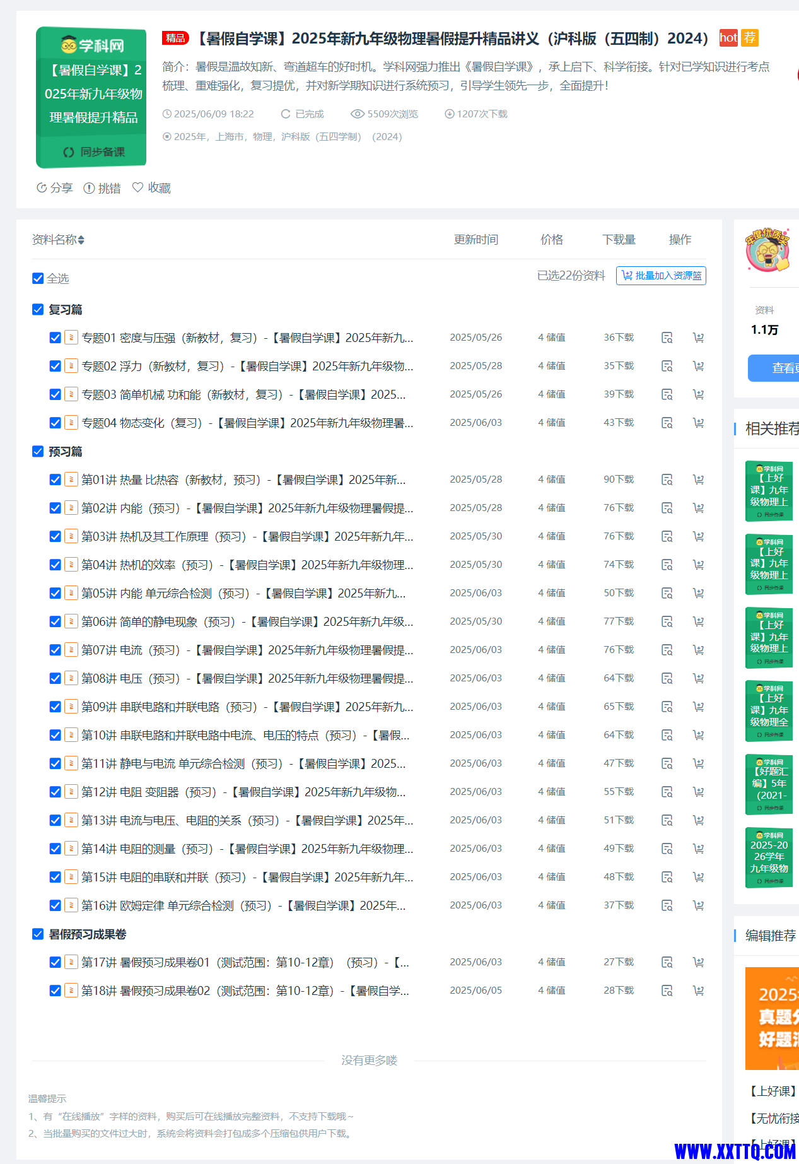Image resolution: width=799 pixels, height=1164 pixels.
Task: Deselect 专题01 密度与压强 checkbox
Action: [x=55, y=338]
